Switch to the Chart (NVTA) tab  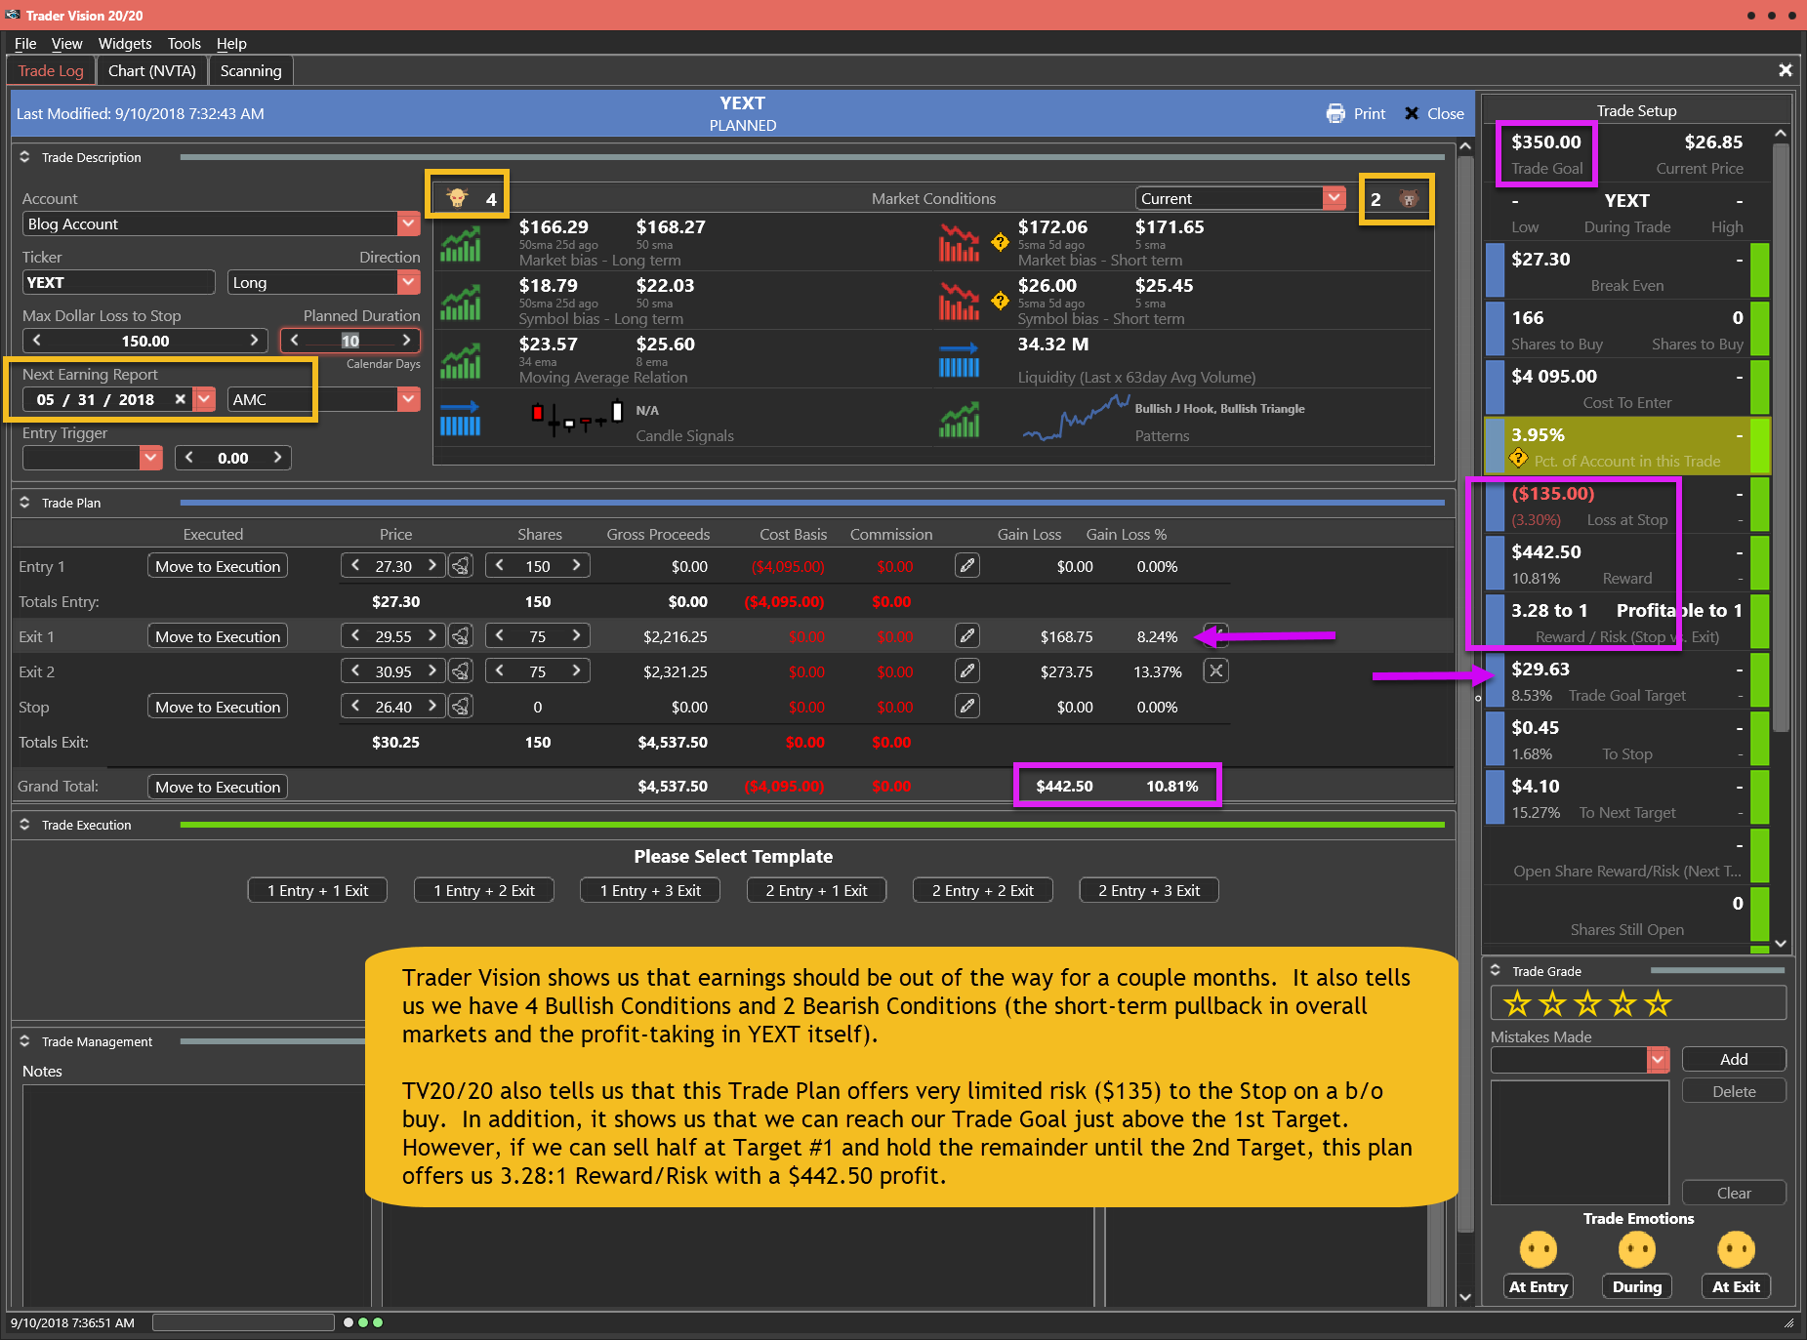pos(152,70)
